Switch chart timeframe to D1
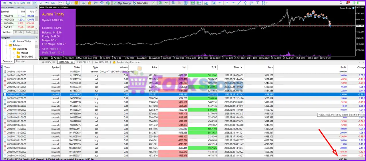 41,3
